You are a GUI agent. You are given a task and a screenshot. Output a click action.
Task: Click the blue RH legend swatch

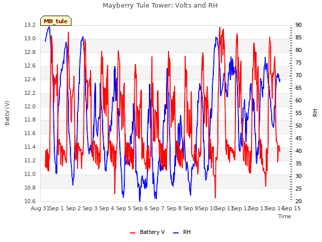[x=176, y=233]
